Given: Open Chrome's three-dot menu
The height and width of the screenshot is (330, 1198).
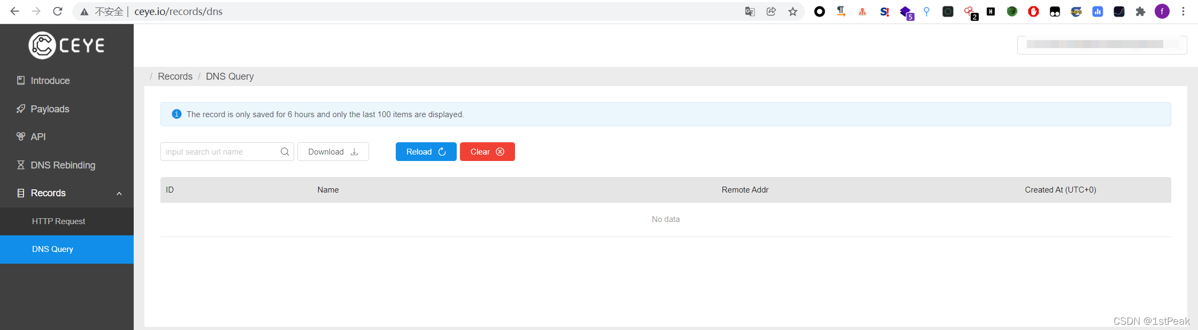Looking at the screenshot, I should click(x=1183, y=11).
